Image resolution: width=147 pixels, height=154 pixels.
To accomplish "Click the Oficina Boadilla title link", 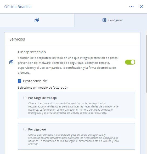I will tap(18, 7).
